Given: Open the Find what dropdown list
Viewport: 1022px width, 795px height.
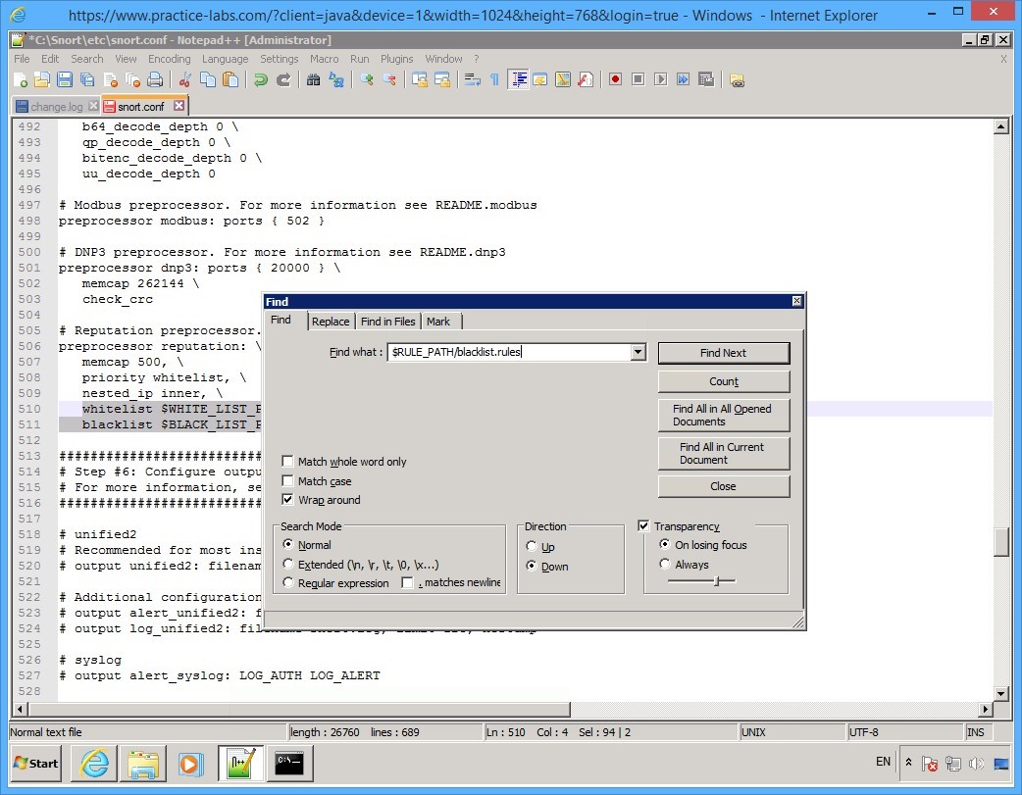Looking at the screenshot, I should (x=638, y=352).
